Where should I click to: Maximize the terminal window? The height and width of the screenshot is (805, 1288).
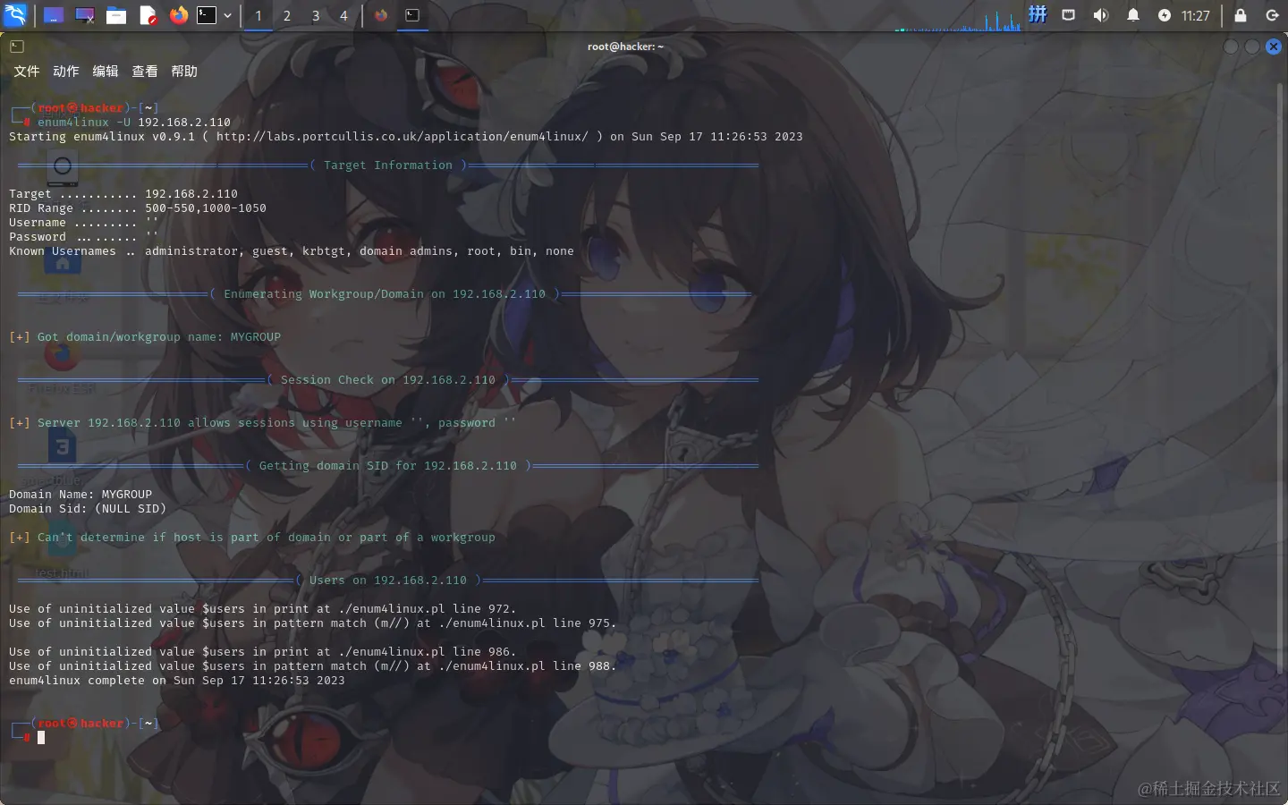1252,47
